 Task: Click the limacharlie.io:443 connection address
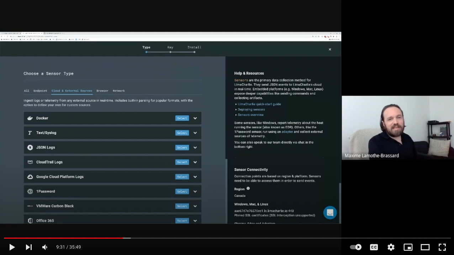coord(264,211)
